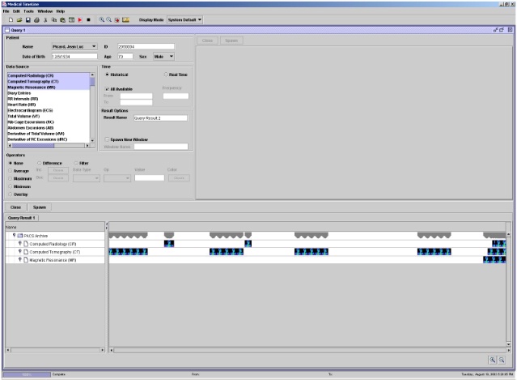Uncheck the All Available checkbox

[x=107, y=88]
